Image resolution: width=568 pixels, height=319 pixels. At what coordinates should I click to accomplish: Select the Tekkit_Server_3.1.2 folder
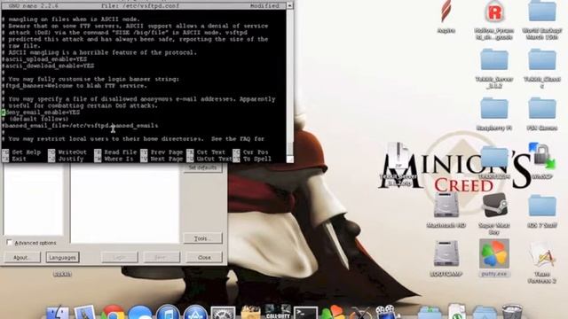coord(494,59)
